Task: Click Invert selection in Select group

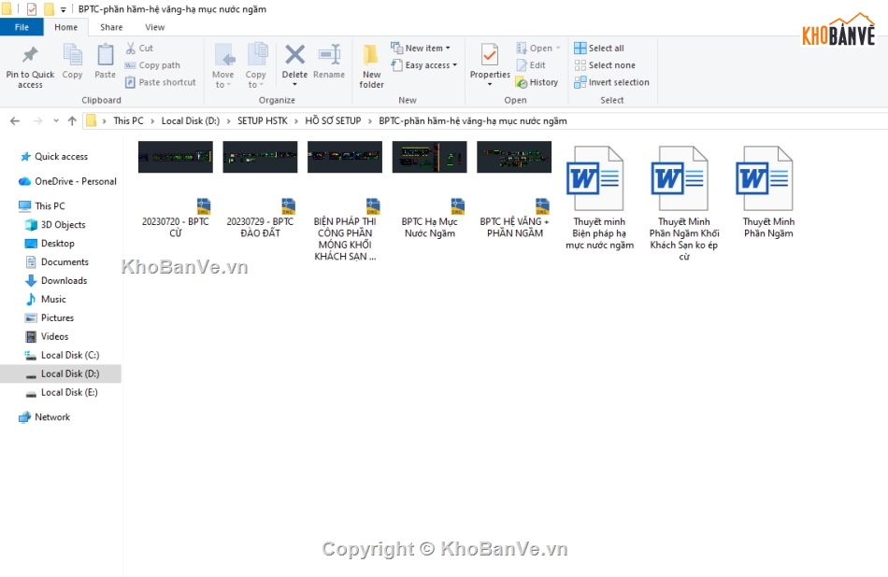Action: 611,82
